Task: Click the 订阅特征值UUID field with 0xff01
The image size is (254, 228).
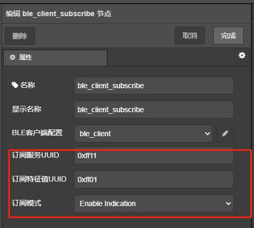Action: (154, 179)
